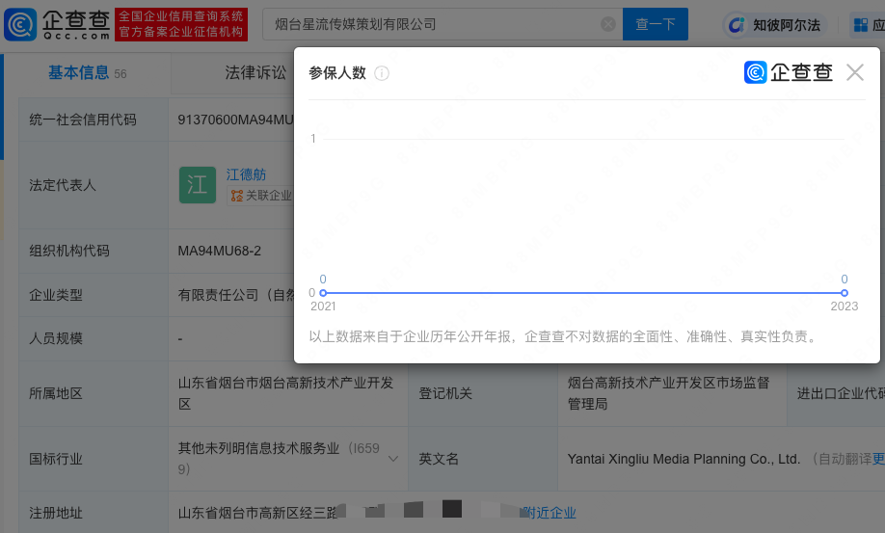885x533 pixels.
Task: Click the green 江 avatar icon
Action: click(x=198, y=184)
